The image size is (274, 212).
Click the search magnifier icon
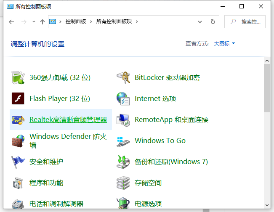(233, 21)
